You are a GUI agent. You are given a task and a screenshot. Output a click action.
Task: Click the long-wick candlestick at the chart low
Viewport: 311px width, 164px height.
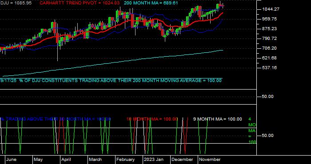point(57,42)
